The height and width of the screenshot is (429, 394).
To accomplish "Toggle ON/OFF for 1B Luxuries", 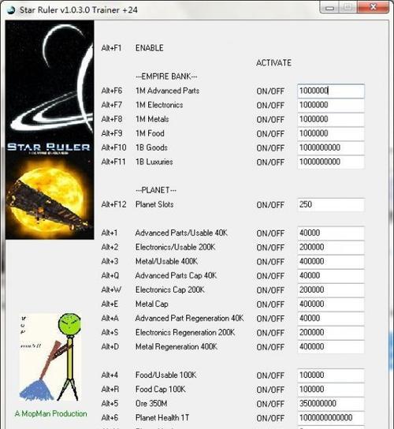I will tap(270, 162).
